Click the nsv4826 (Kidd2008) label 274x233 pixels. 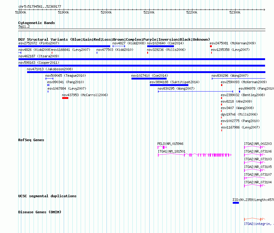(x=35, y=50)
